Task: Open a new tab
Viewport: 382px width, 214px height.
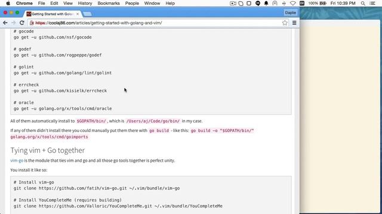Action: pyautogui.click(x=88, y=14)
